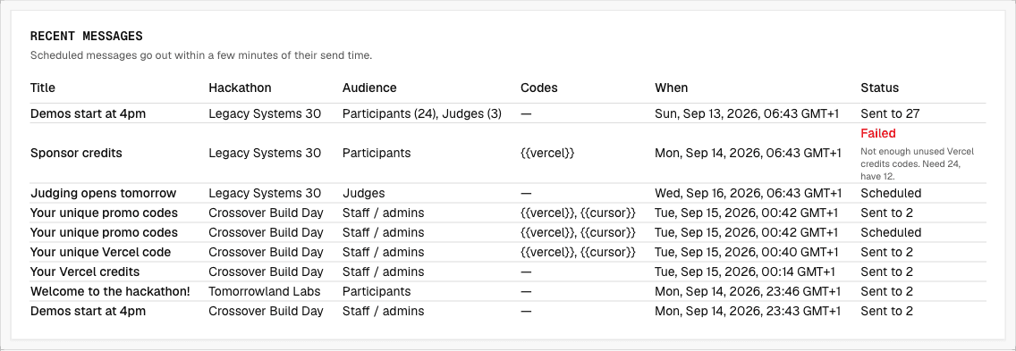Click Participants audience in Sponsor credits row
Viewport: 1016px width, 351px height.
[377, 154]
